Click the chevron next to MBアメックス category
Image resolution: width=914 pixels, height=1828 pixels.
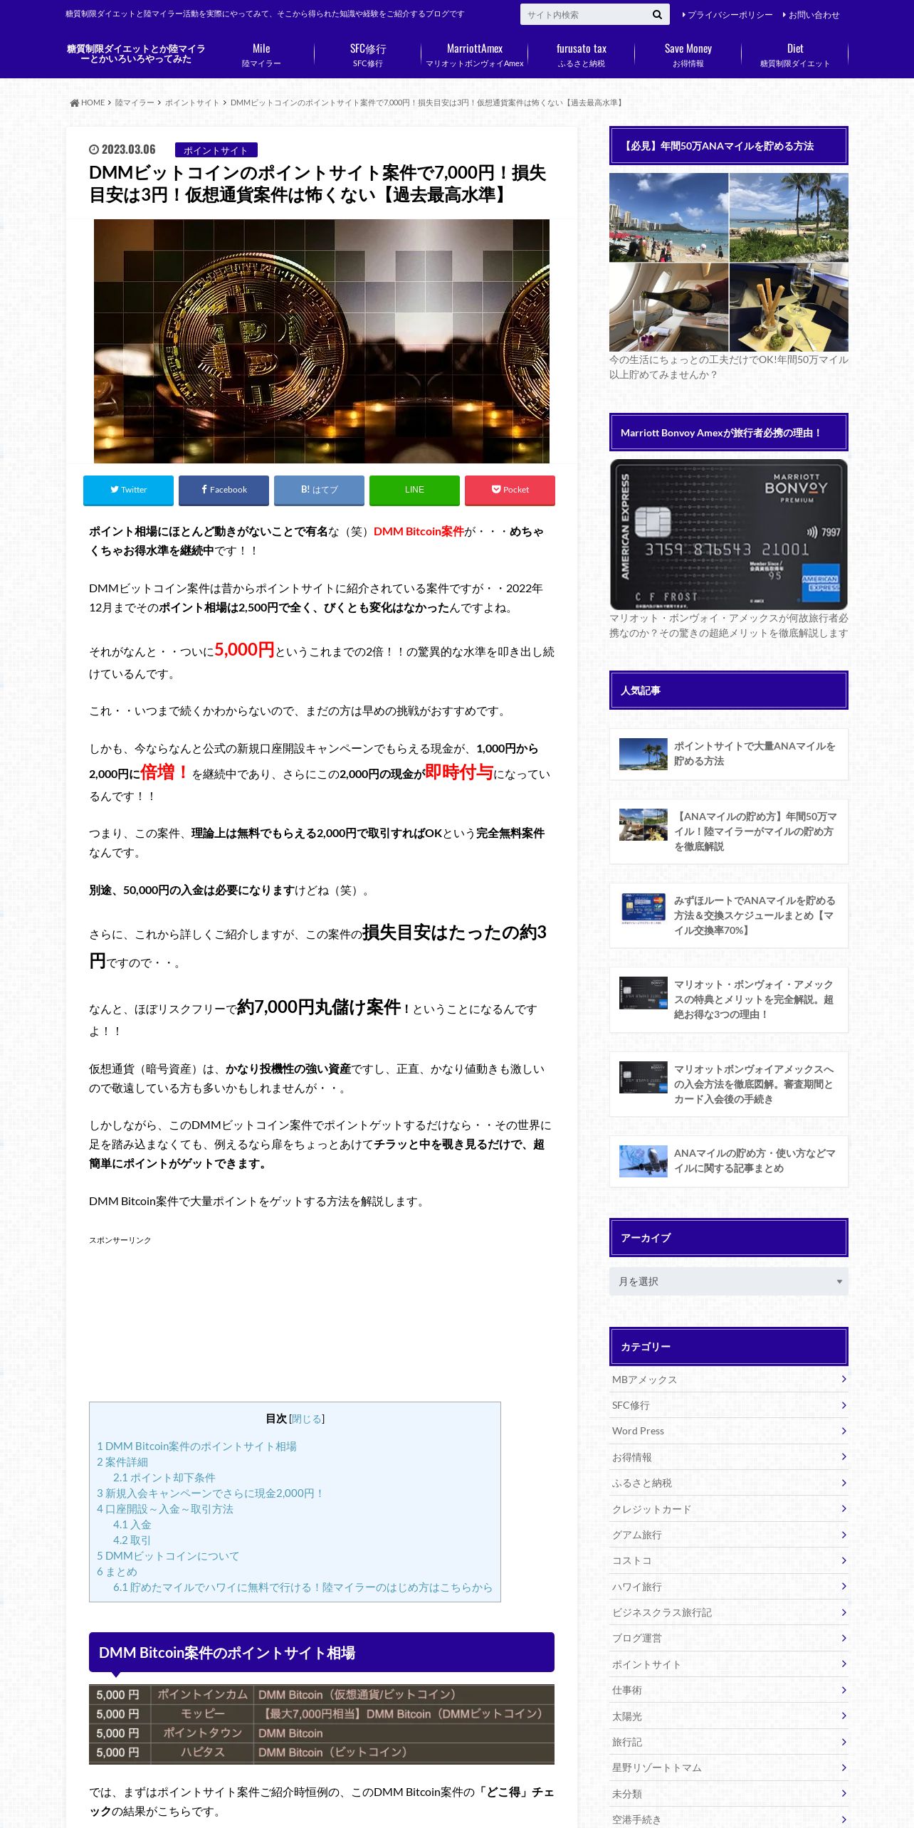[844, 1379]
